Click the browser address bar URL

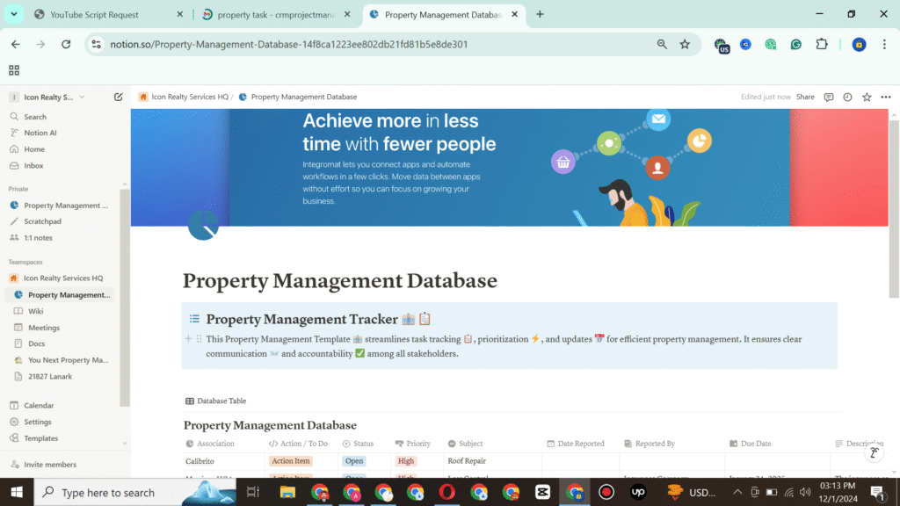point(288,44)
